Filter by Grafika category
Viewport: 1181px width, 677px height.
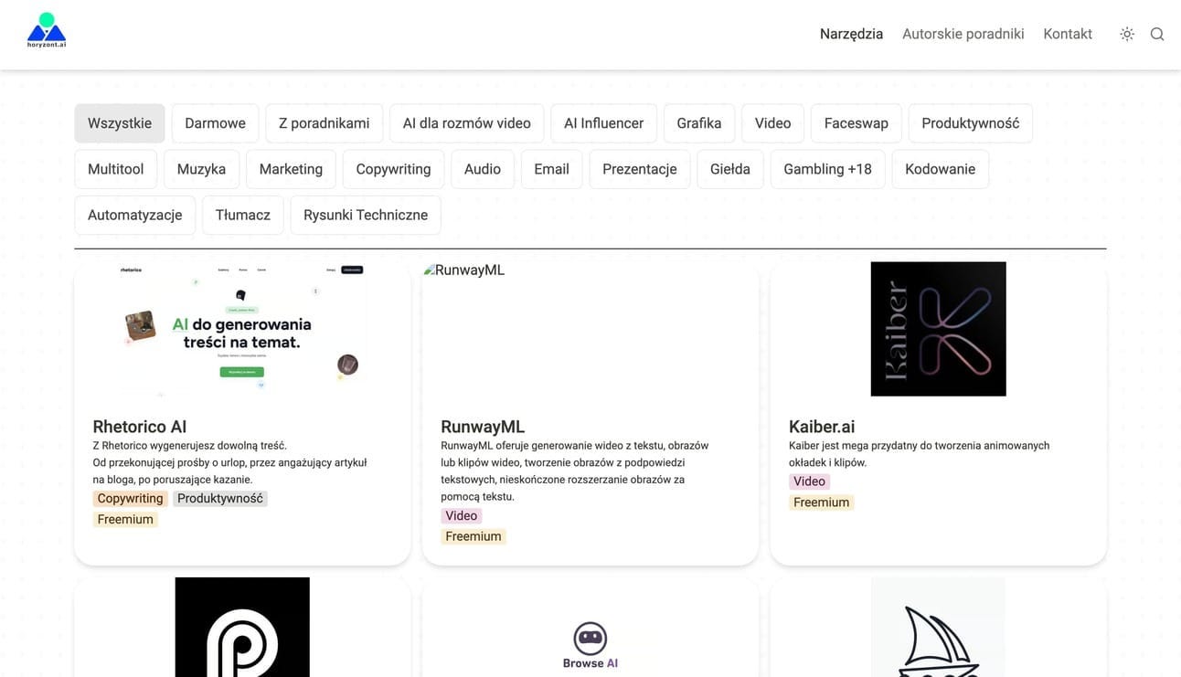[699, 123]
